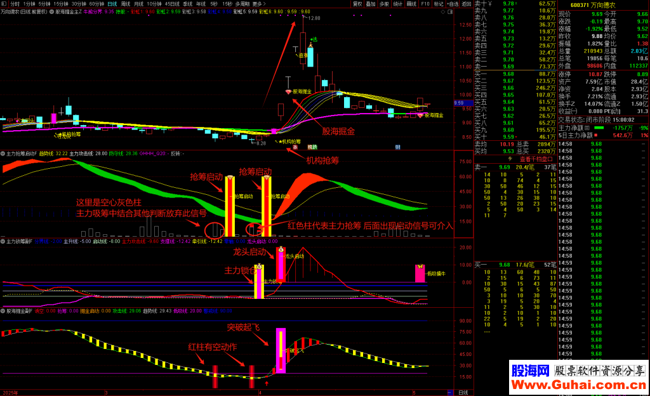Open settings icon of 主力锁筹副F indicator
This screenshot has height=396, width=650.
click(x=3, y=241)
